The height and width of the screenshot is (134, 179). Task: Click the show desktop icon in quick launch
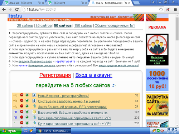click(x=26, y=131)
